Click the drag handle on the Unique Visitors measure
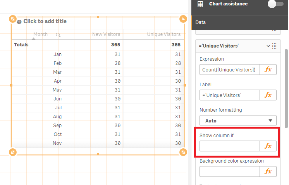289x185 pixels. (x=274, y=46)
